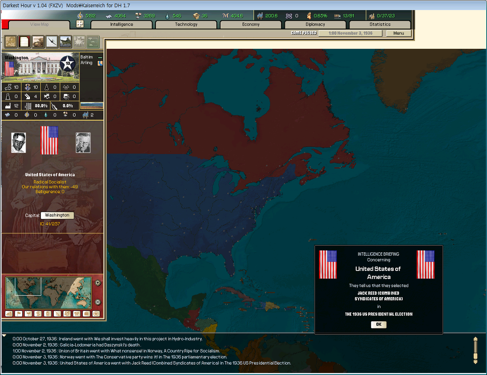
Task: Switch to victory points map mode star button
Action: point(96,314)
